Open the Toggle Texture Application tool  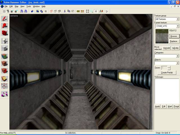4,56
